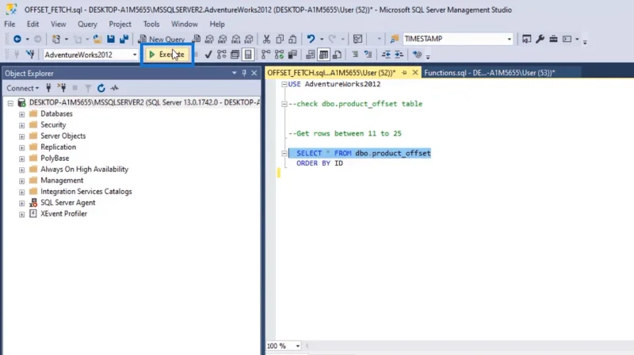The width and height of the screenshot is (634, 355).
Task: Expand the Security node
Action: pos(22,125)
